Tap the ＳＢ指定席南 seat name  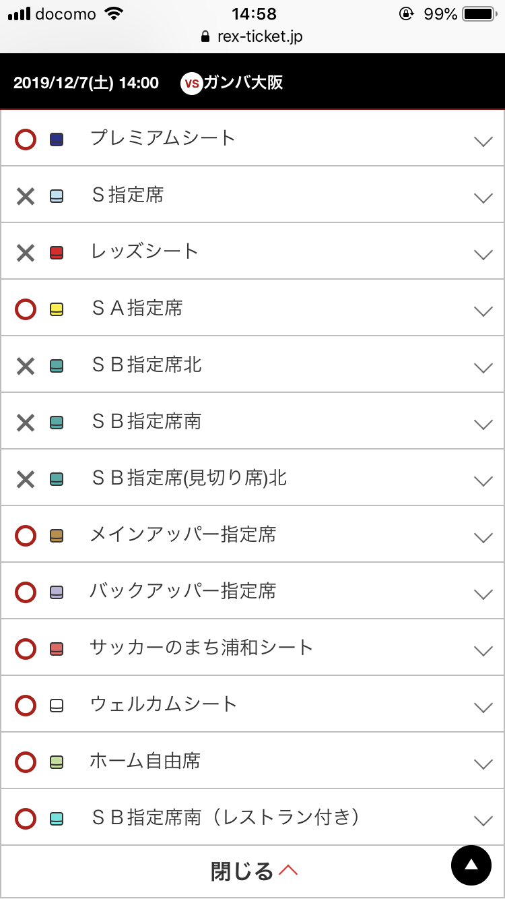click(x=146, y=421)
